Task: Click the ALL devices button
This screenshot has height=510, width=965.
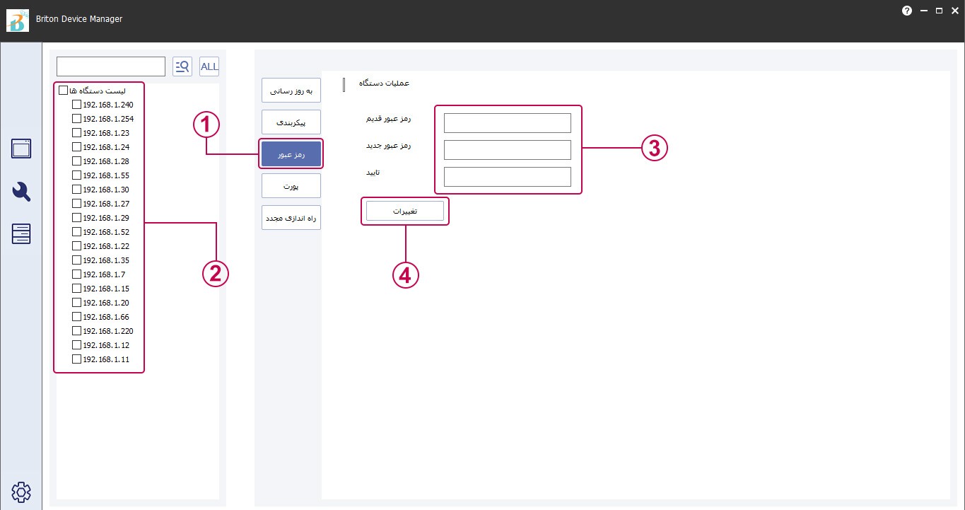Action: 209,66
